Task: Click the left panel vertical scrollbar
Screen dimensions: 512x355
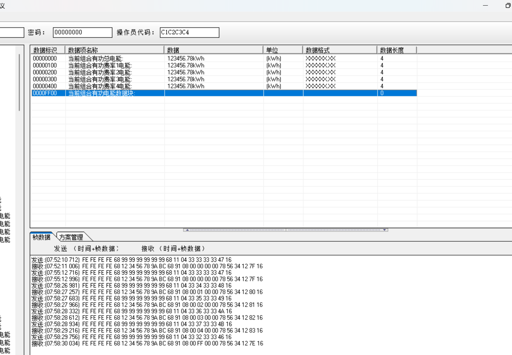Action: 19,82
